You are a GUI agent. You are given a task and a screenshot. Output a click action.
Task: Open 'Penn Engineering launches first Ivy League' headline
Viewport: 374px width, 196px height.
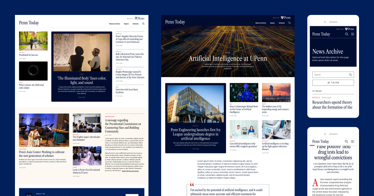195,134
